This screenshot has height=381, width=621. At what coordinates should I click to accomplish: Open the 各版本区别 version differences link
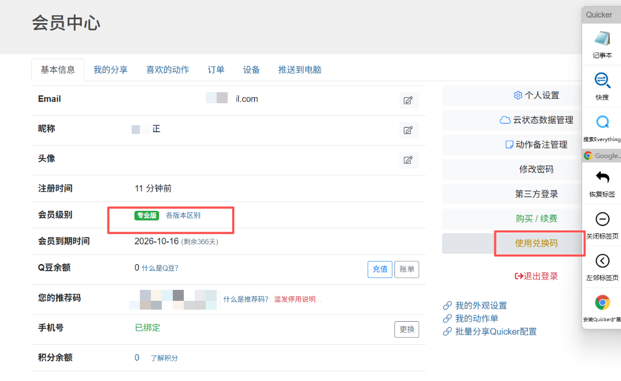(183, 215)
